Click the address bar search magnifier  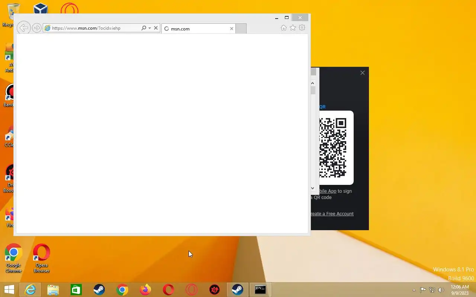(x=144, y=28)
